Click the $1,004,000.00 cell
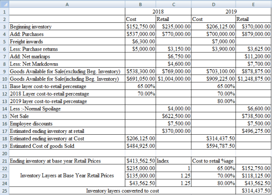Viewport: 272px width, 195px height. [x=173, y=79]
